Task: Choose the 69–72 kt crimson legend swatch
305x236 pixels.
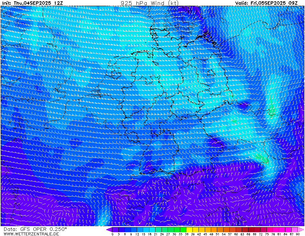Action: [257, 230]
